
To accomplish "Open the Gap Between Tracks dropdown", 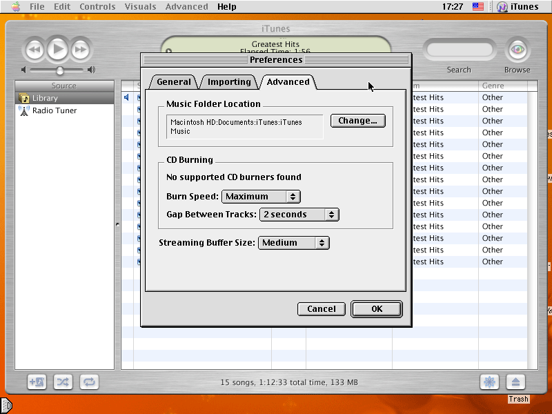I will pyautogui.click(x=299, y=215).
